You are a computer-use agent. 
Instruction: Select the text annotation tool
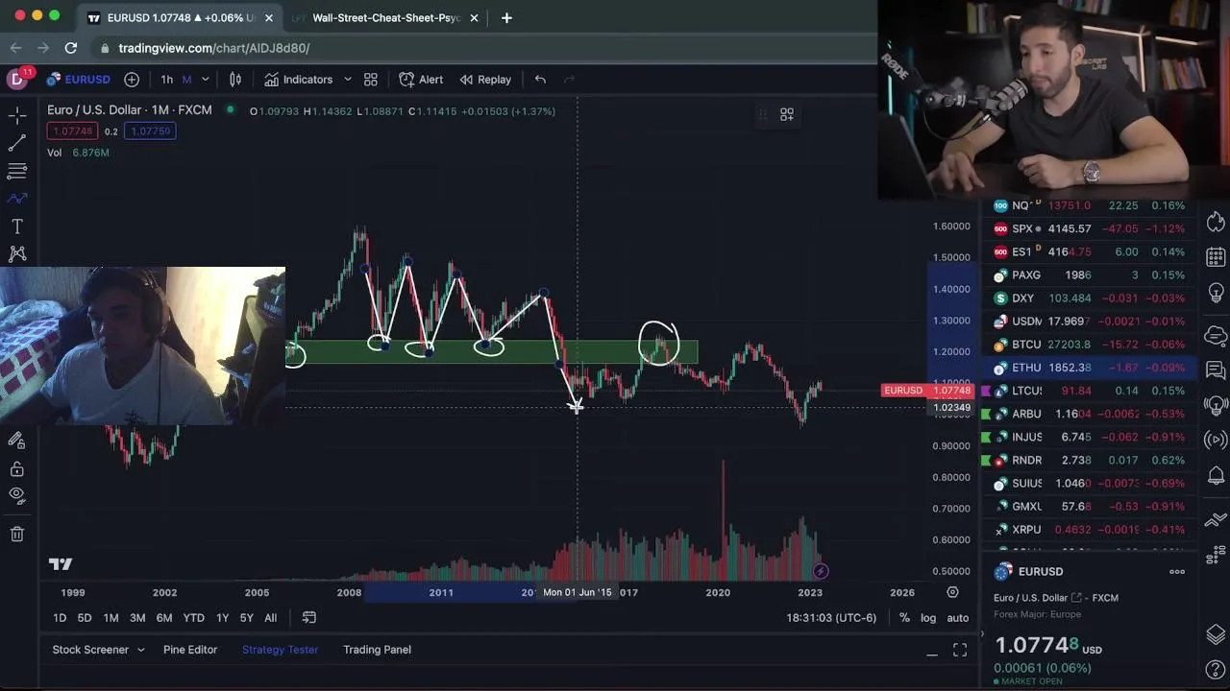point(17,226)
